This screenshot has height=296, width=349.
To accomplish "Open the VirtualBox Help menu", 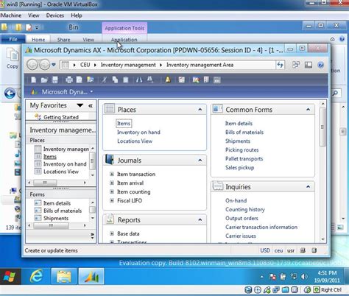I will point(77,15).
